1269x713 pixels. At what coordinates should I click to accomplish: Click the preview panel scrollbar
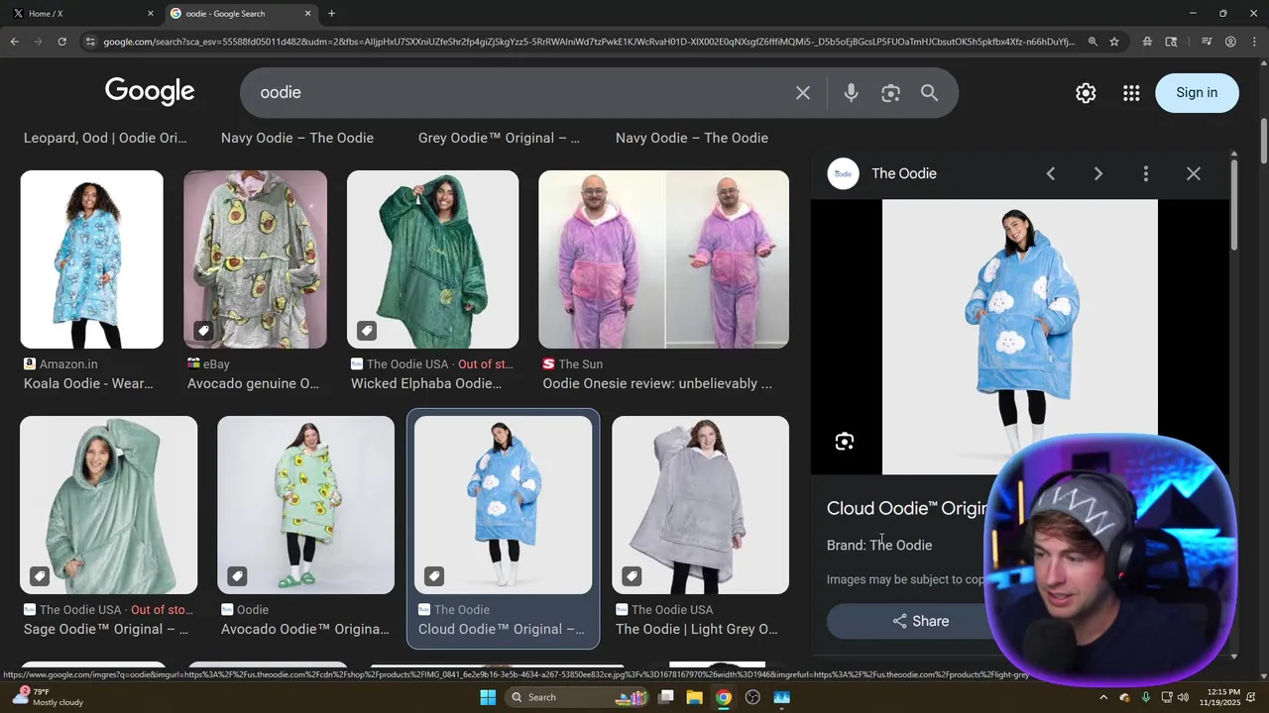(x=1234, y=203)
